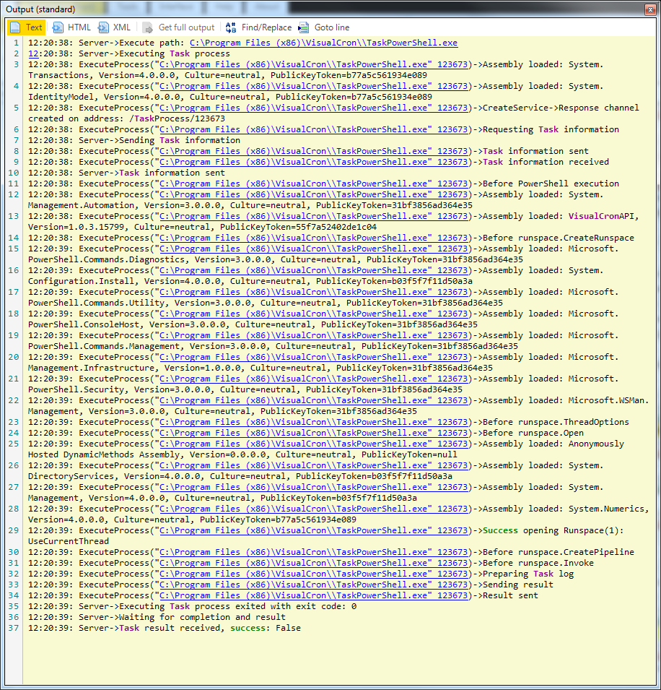The height and width of the screenshot is (690, 661).
Task: Click line number 37 in the gutter
Action: [x=14, y=628]
